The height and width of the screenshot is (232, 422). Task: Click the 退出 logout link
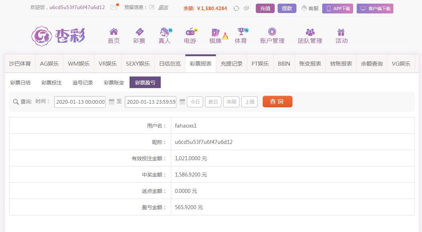tap(163, 7)
